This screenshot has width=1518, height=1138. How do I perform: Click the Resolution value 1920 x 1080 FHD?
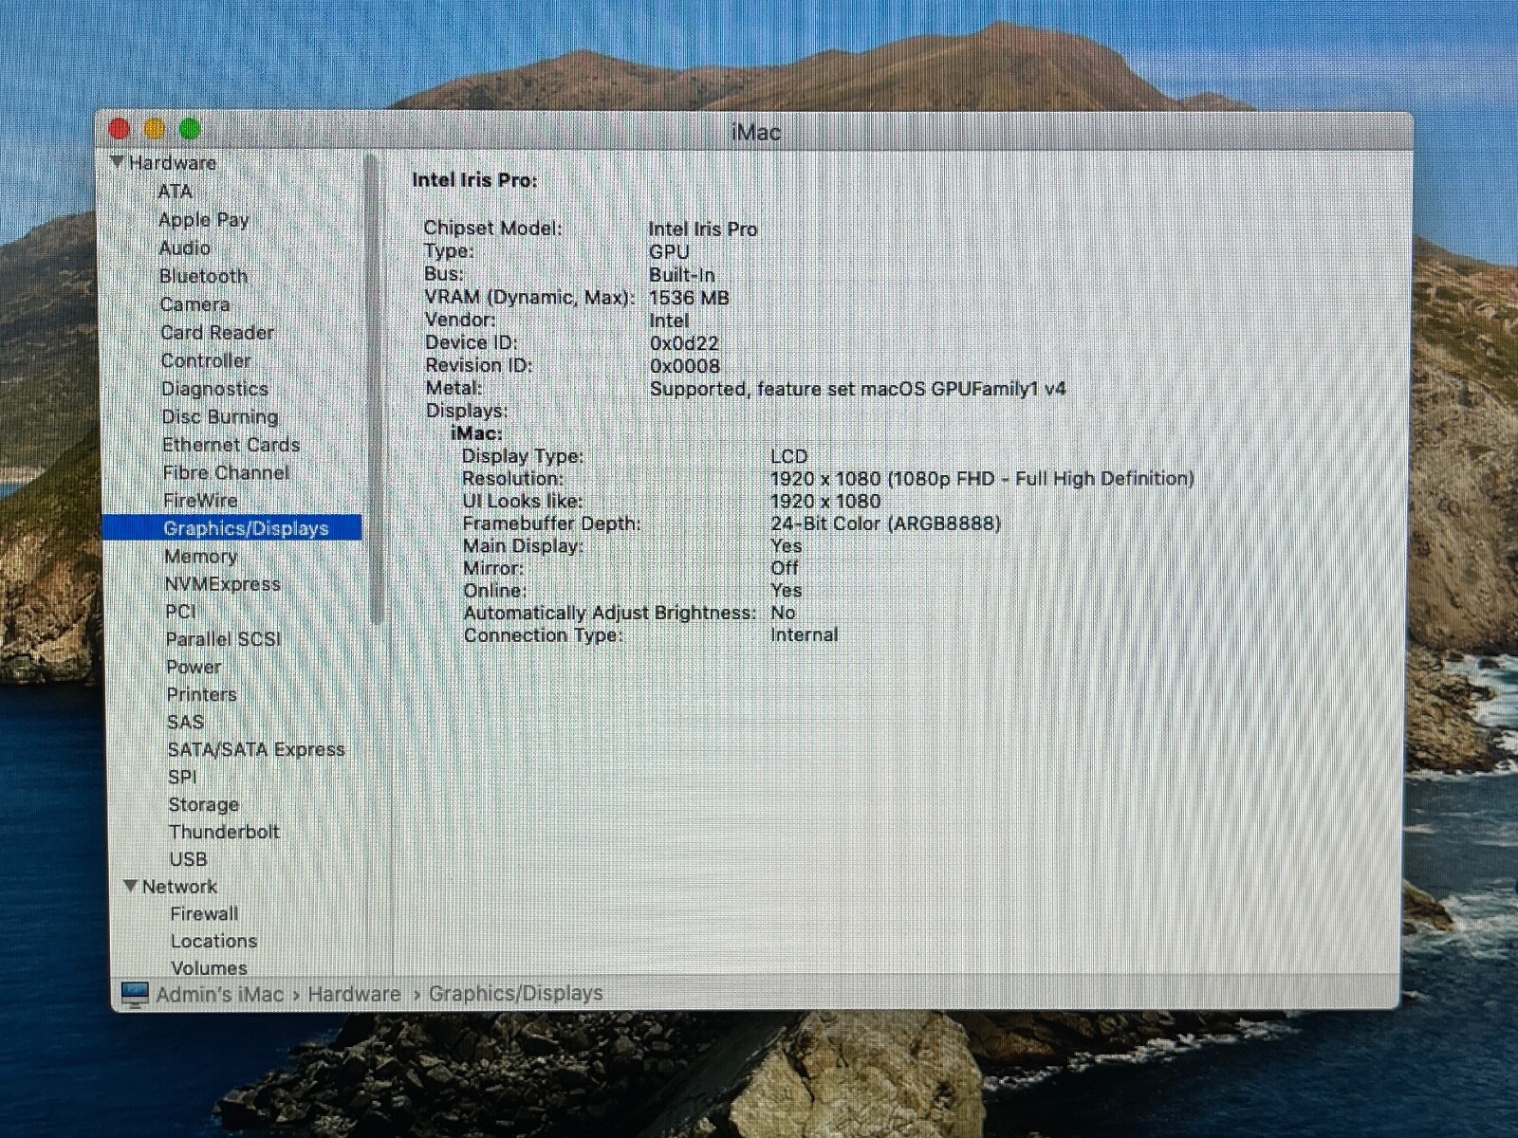[982, 479]
